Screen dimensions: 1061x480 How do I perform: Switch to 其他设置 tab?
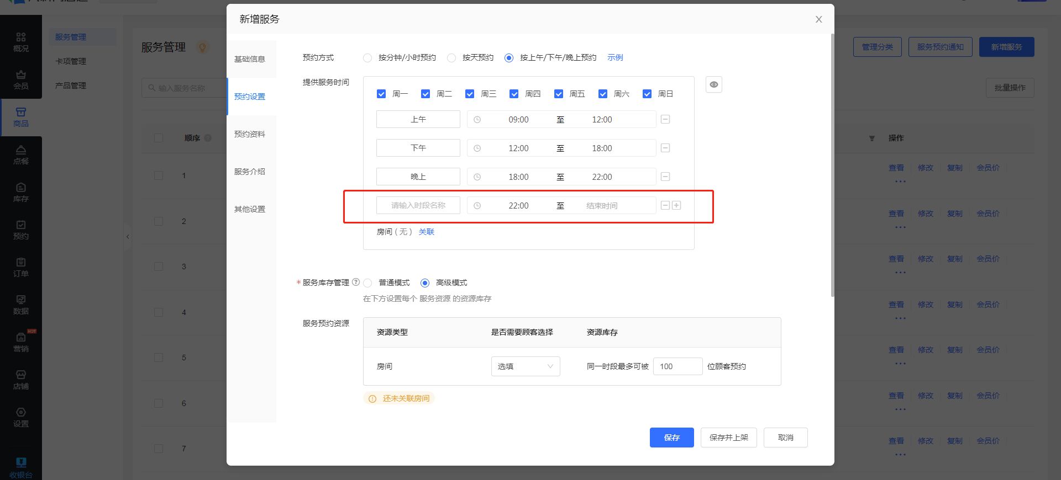click(x=250, y=209)
